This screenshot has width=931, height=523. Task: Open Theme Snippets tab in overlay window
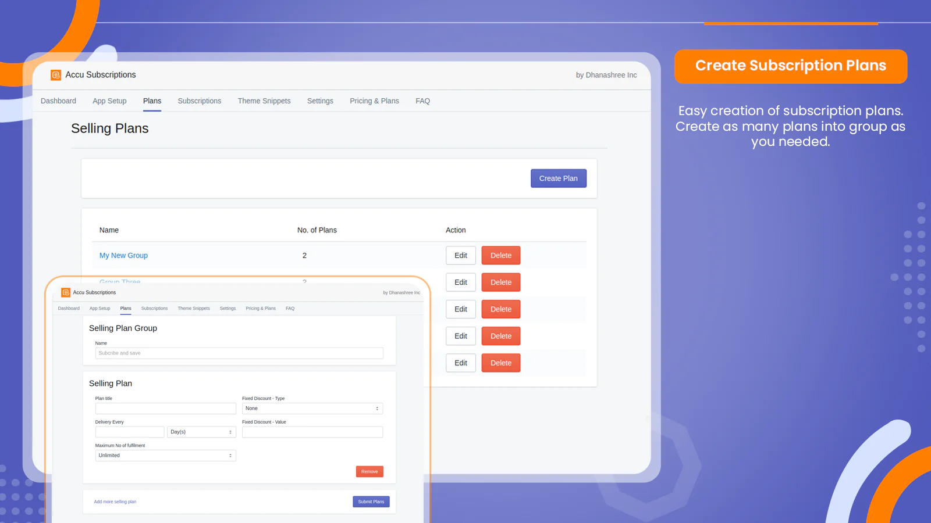click(194, 309)
